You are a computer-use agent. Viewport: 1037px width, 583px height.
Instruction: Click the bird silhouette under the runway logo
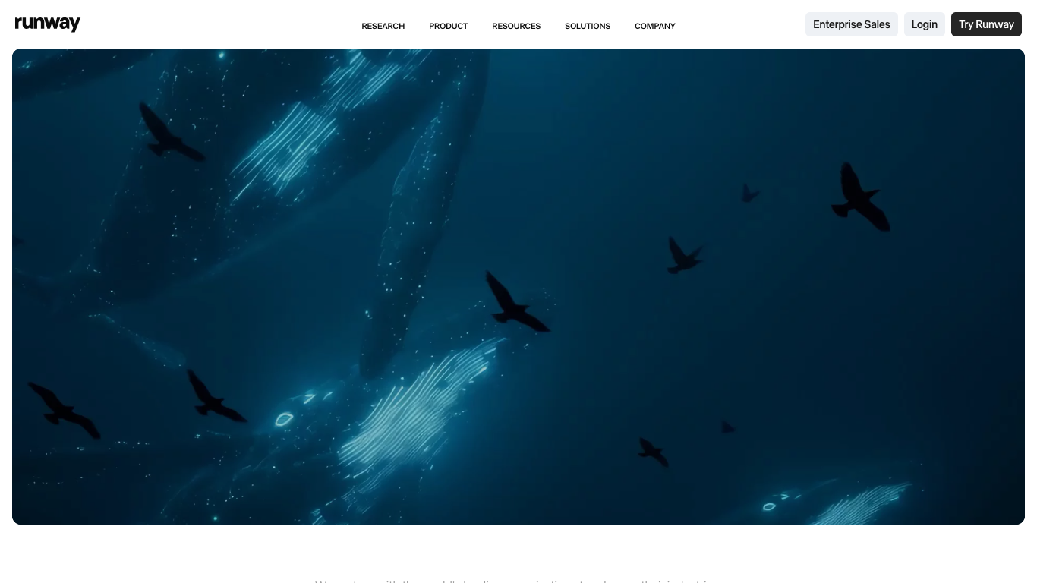tap(170, 132)
